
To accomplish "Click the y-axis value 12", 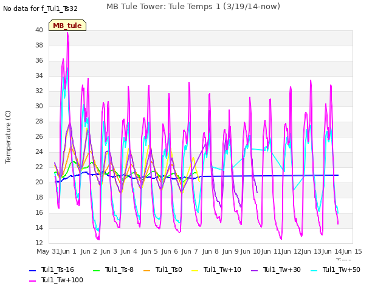I will [39, 243].
